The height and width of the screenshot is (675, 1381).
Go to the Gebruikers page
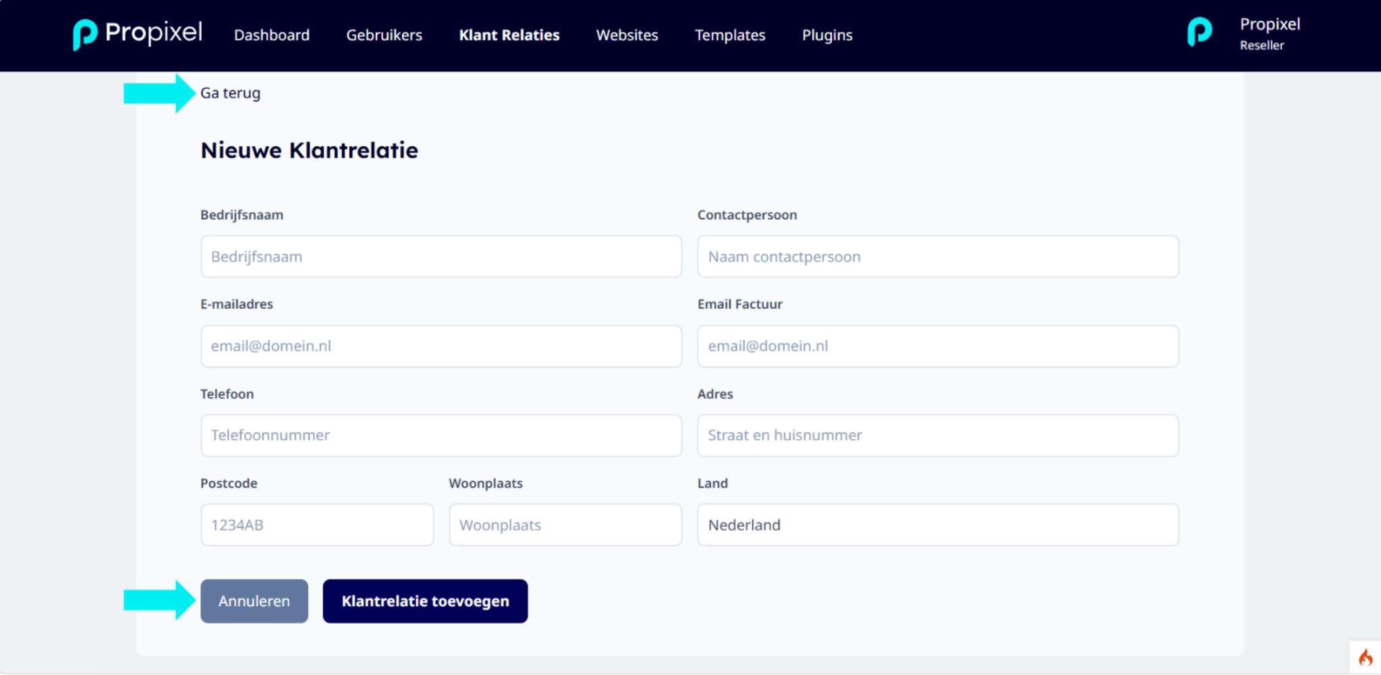384,35
